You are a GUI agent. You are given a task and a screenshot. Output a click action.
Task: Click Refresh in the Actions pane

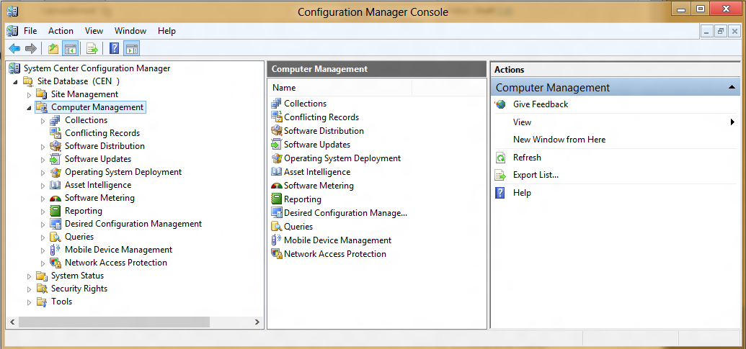[527, 157]
